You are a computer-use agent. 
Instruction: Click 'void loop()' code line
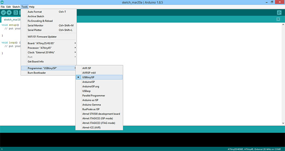(11, 43)
